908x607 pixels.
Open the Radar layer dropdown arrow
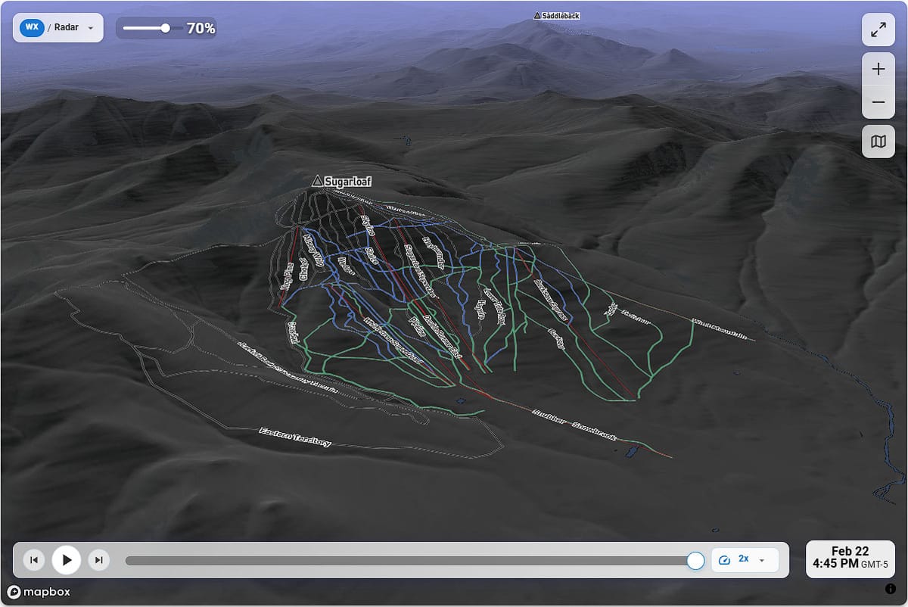[91, 28]
